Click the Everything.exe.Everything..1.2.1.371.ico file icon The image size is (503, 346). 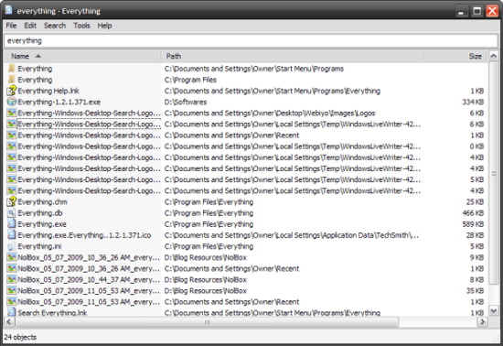coord(12,235)
